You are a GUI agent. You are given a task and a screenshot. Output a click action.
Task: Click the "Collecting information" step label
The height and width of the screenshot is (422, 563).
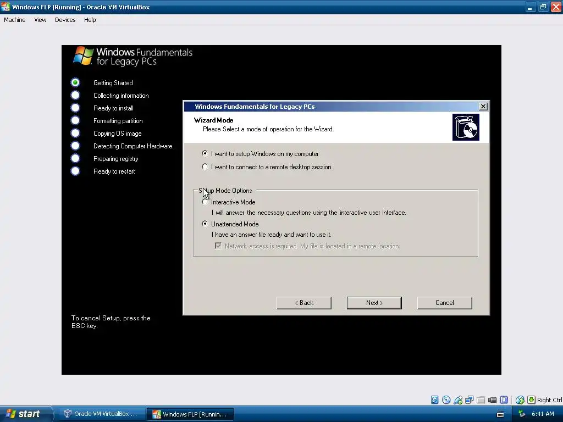pyautogui.click(x=121, y=96)
